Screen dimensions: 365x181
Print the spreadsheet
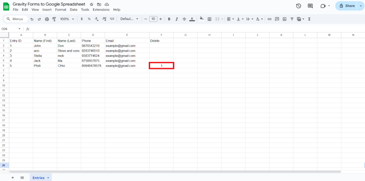tap(47, 19)
